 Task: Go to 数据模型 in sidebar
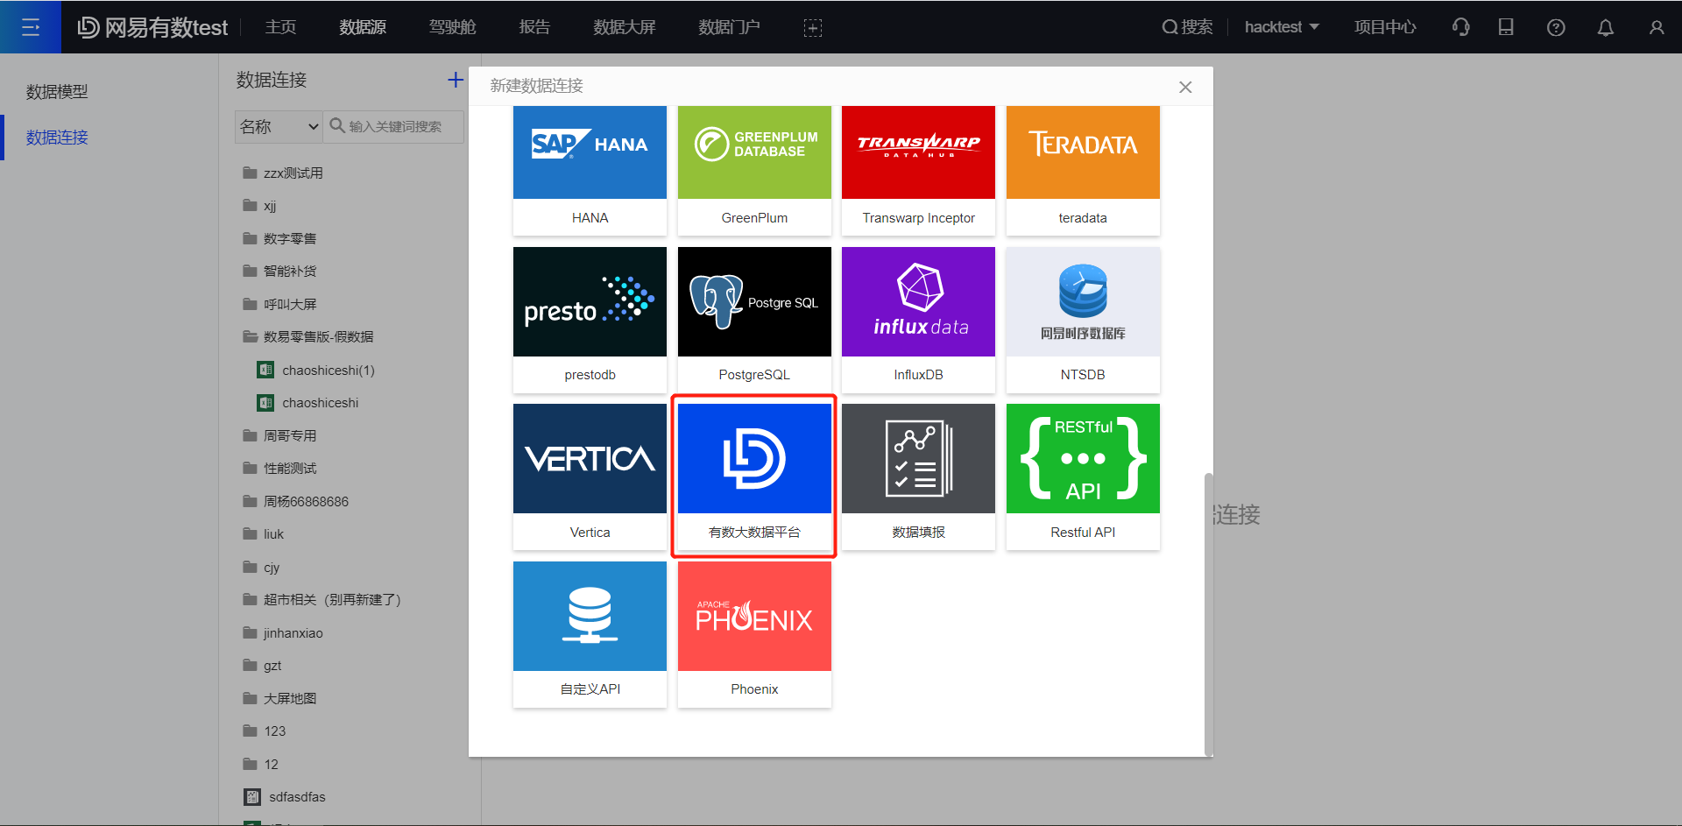(x=57, y=92)
